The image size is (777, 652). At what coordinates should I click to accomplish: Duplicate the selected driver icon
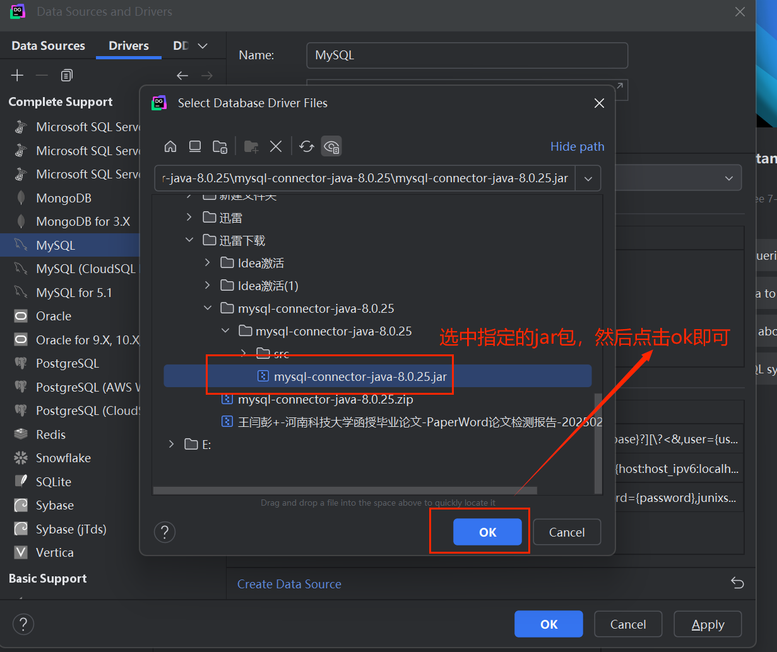[66, 76]
